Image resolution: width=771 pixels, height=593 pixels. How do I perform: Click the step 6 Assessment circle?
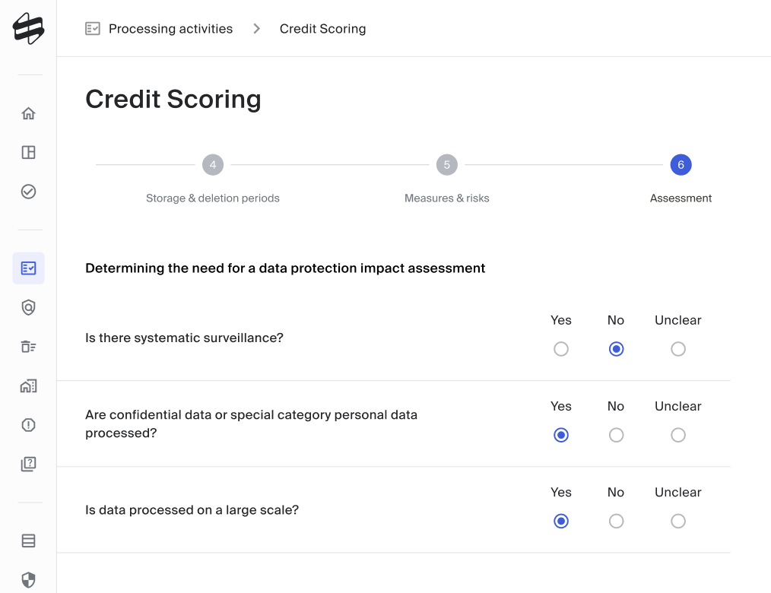click(x=681, y=165)
